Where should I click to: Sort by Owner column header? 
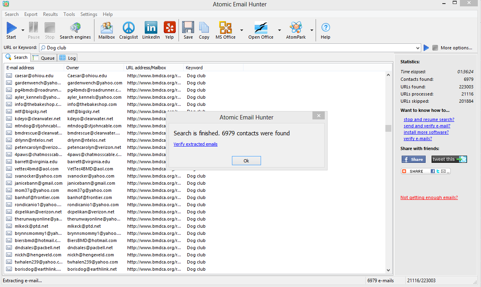tap(94, 68)
